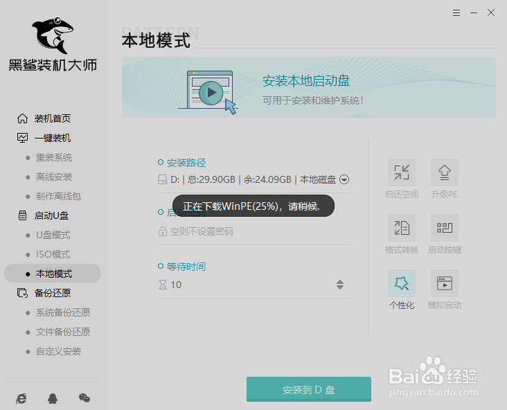Click the wait time value 10
Viewport: 507px width, 410px height.
(176, 285)
